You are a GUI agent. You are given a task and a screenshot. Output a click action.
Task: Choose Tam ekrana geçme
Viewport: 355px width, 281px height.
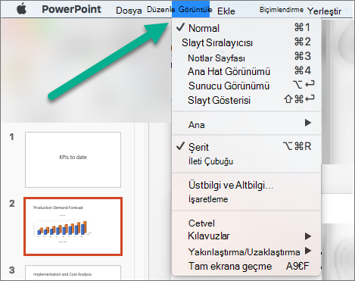tap(246, 266)
